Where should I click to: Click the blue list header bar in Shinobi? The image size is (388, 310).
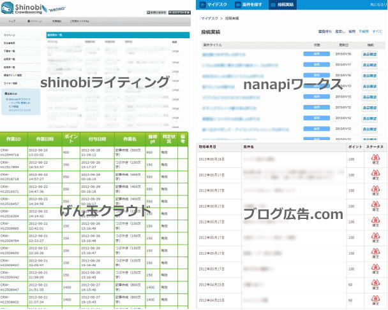pos(118,35)
